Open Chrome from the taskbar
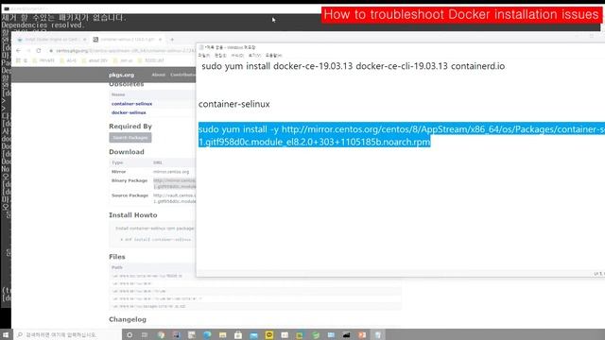 click(x=161, y=335)
